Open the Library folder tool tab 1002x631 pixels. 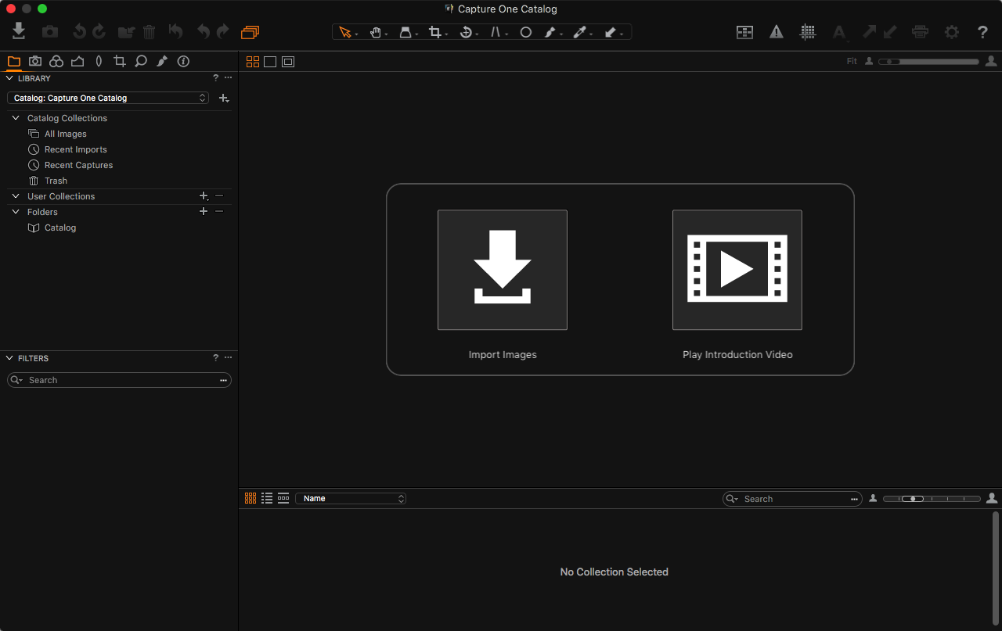coord(14,61)
